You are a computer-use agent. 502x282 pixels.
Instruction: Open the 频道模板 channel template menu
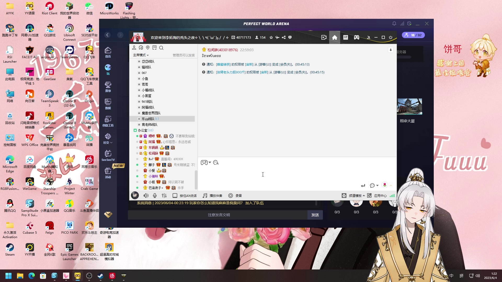pyautogui.click(x=353, y=196)
